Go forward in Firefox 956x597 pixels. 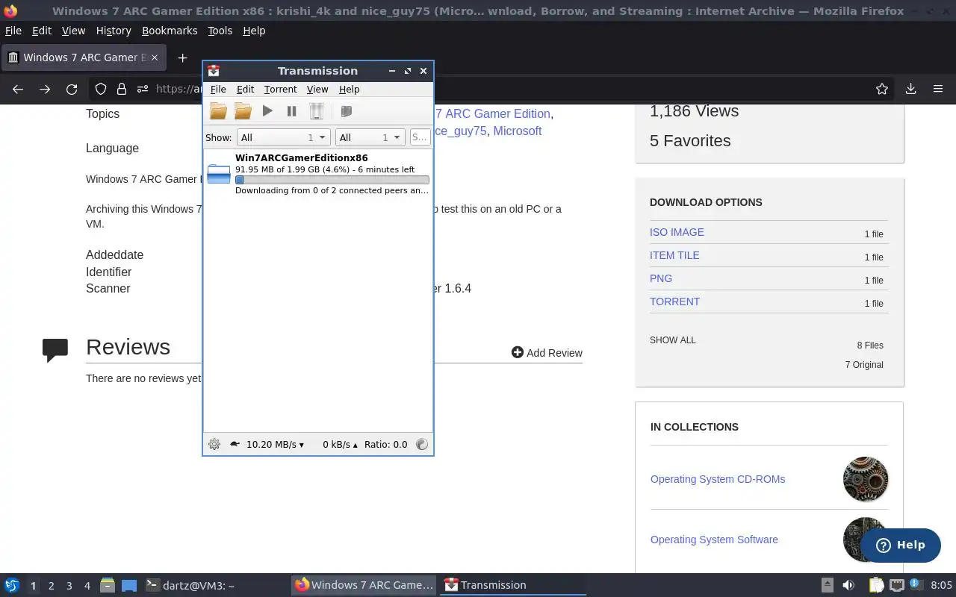point(45,89)
